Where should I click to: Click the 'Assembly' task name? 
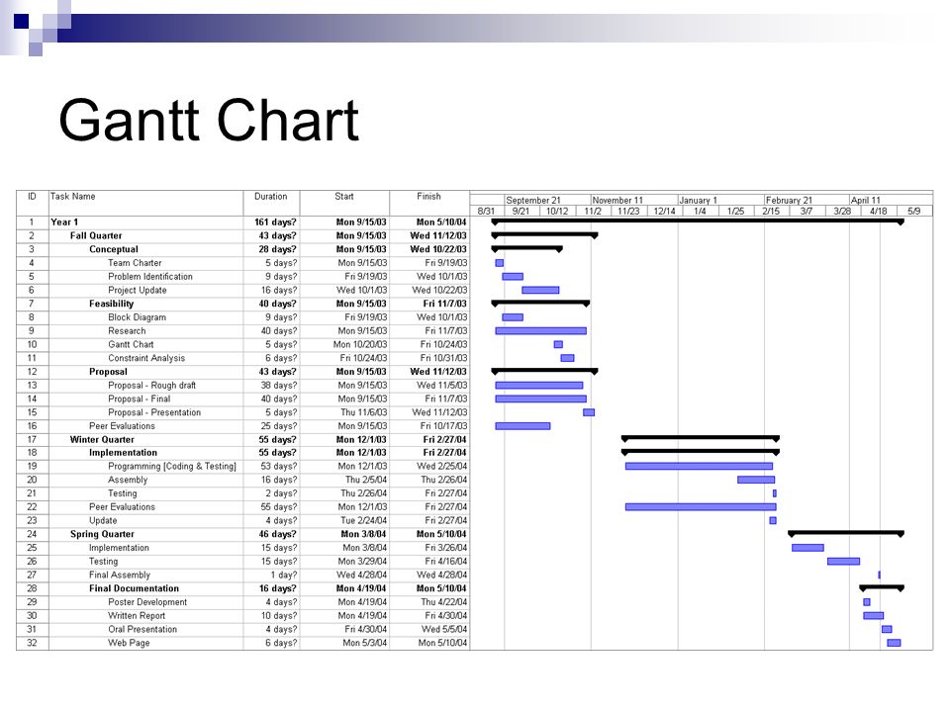(128, 481)
